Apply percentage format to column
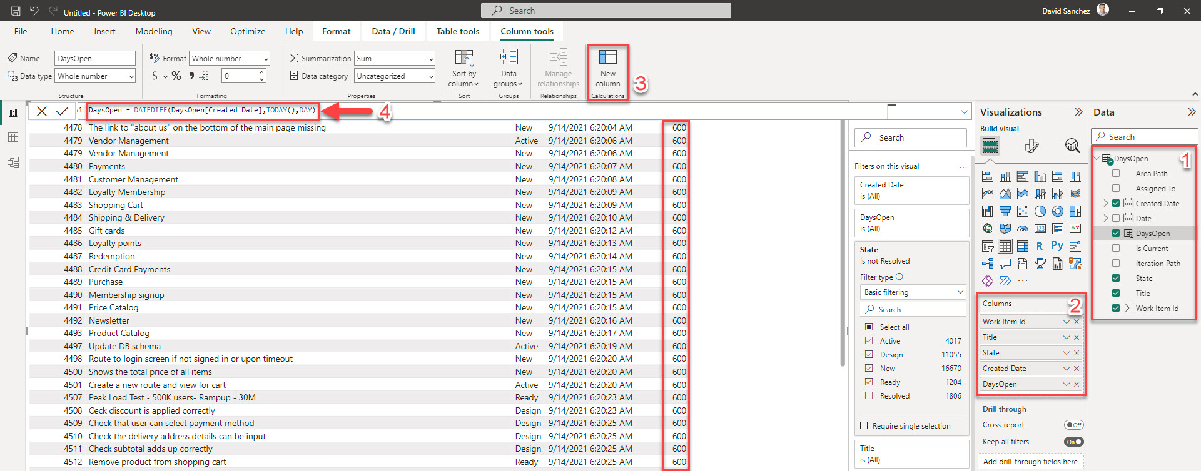This screenshot has width=1201, height=471. 176,76
